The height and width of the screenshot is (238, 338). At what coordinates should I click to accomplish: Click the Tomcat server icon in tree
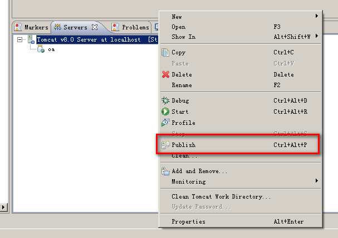[x=31, y=39]
